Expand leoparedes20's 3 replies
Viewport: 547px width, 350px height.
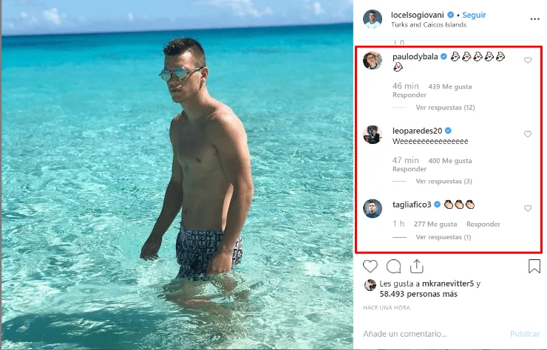[444, 181]
